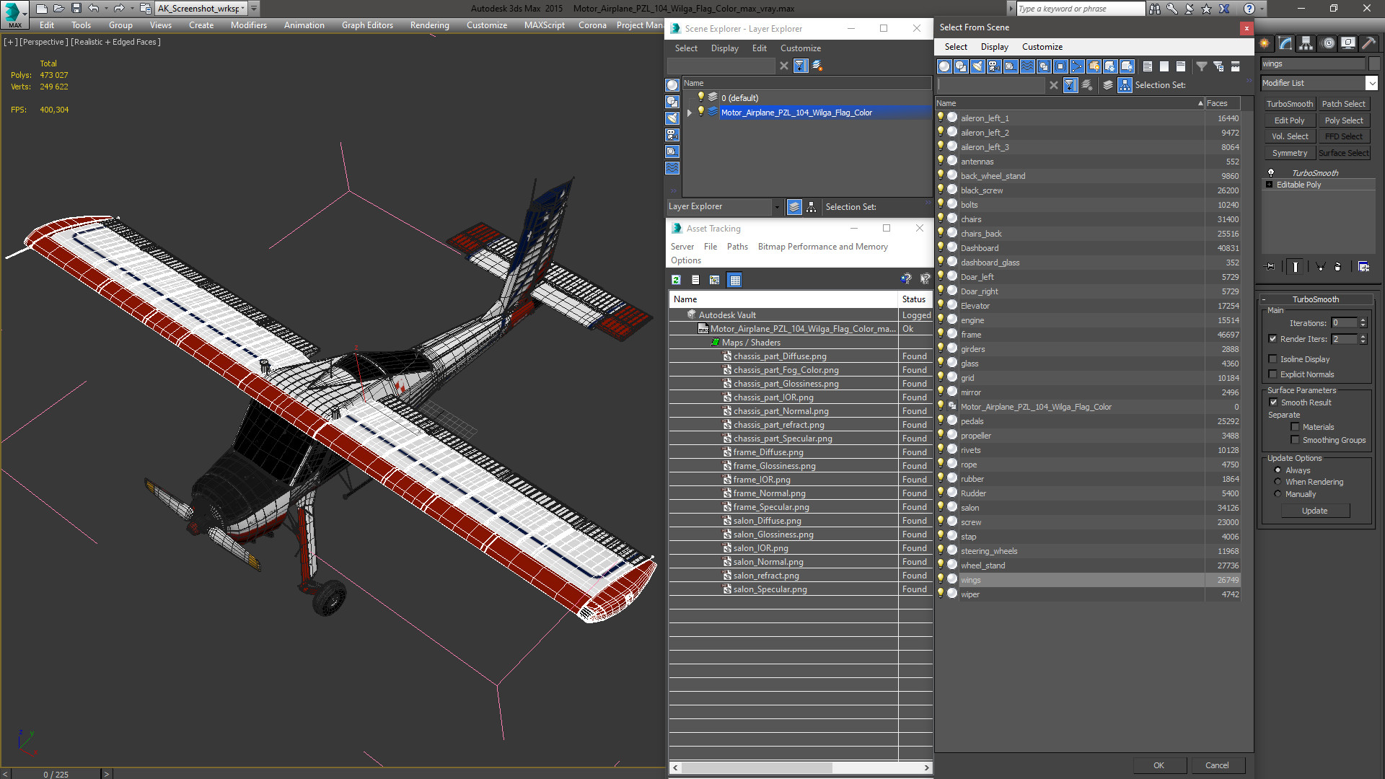Toggle Display Lights filter in Scene Explorer sidebar
Image resolution: width=1385 pixels, height=779 pixels.
672,118
